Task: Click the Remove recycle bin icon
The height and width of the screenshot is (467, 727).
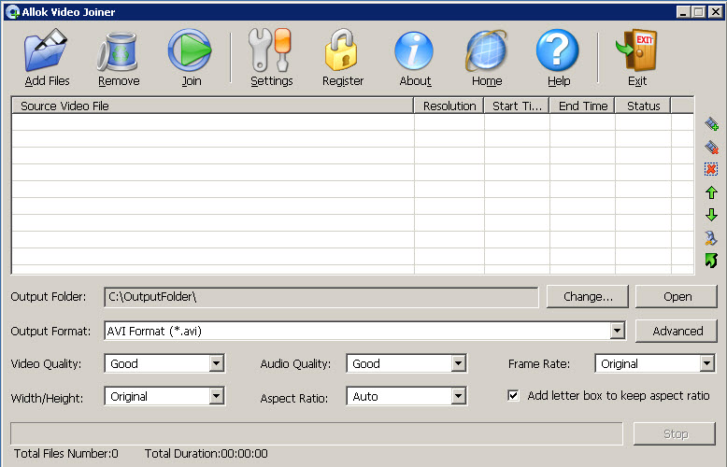Action: tap(118, 51)
